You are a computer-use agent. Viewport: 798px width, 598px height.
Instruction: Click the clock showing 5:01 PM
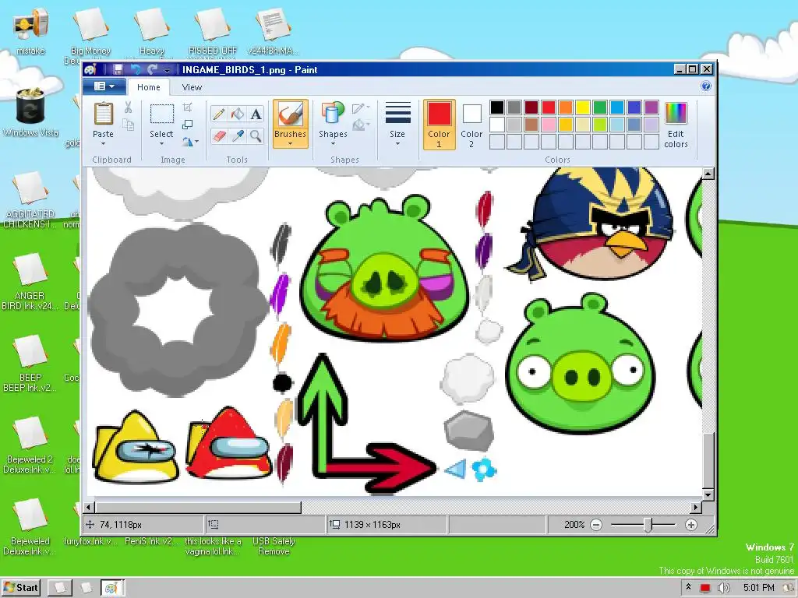point(759,588)
